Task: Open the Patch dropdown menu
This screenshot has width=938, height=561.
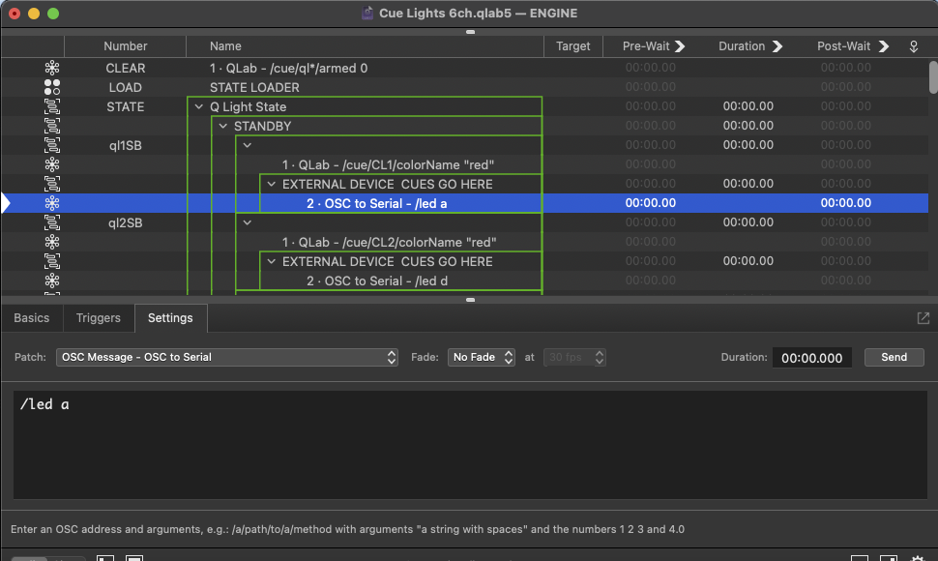Action: tap(227, 357)
